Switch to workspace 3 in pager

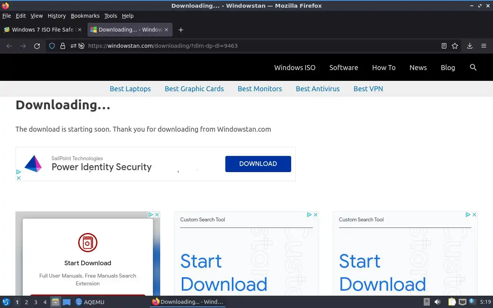coord(35,302)
